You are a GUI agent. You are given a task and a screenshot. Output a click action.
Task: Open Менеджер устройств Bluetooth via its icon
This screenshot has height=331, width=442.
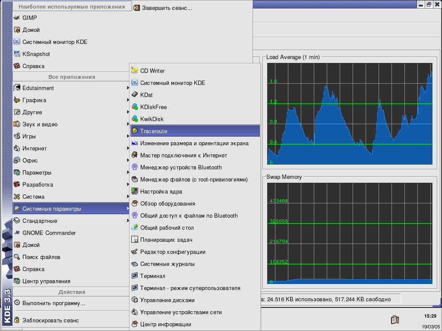tap(135, 168)
